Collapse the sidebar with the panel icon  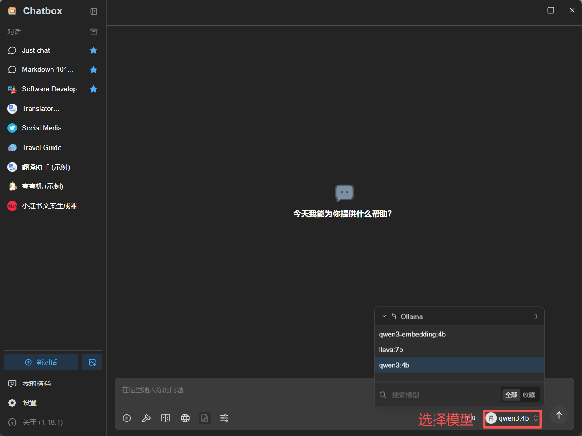(94, 11)
